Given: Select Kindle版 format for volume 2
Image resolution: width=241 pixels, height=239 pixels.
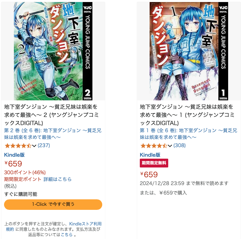Looking at the screenshot, I should pyautogui.click(x=14, y=155).
